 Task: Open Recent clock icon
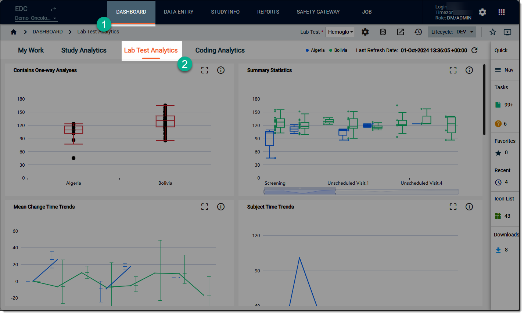point(498,182)
